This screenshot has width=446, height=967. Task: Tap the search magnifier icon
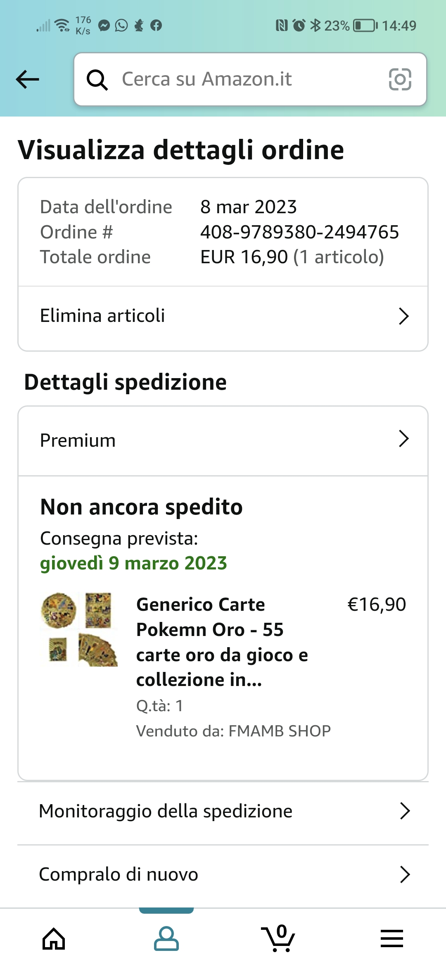click(97, 79)
